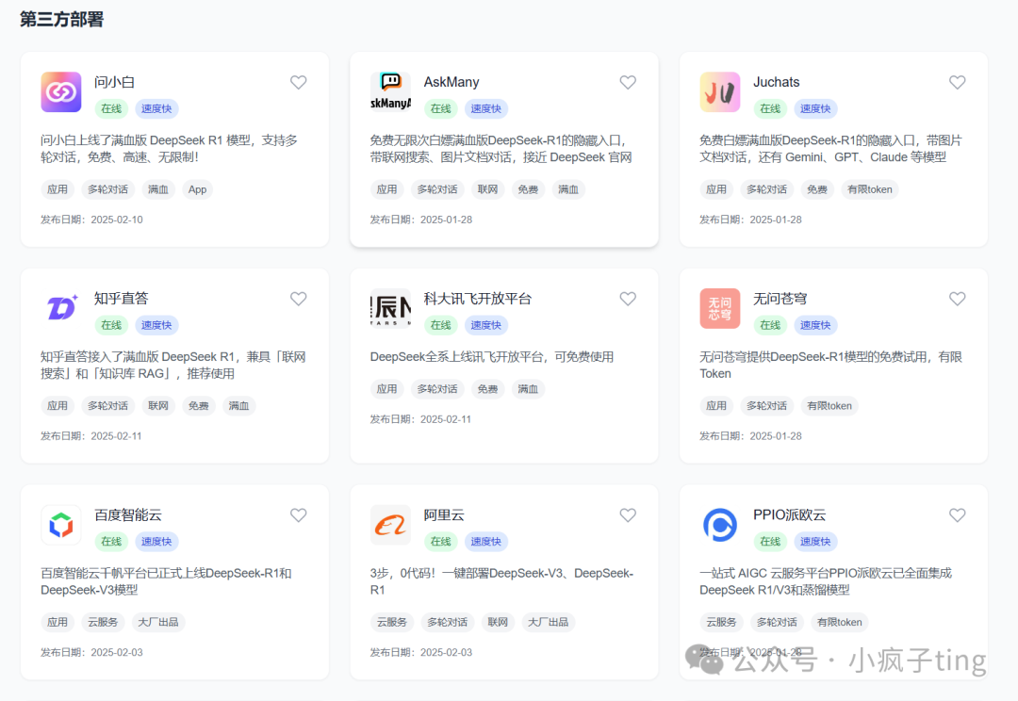
Task: Favorite 百度智能云 with the heart icon
Action: (299, 514)
